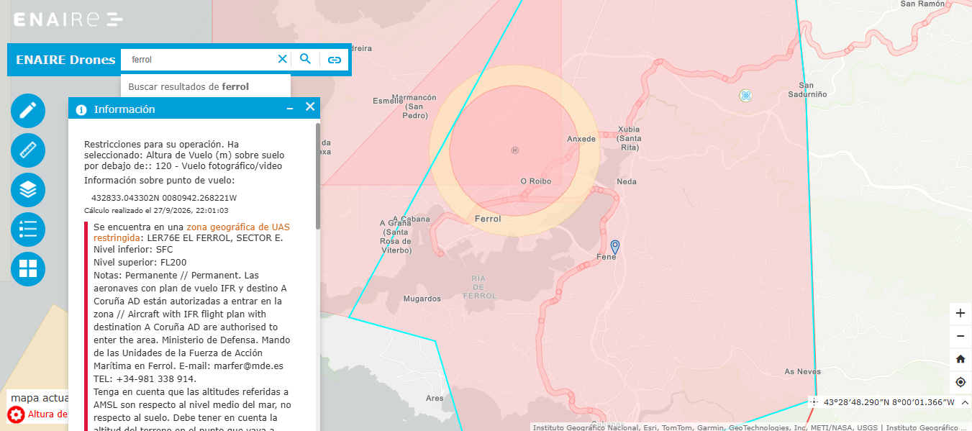Viewport: 972px width, 431px height.
Task: Click the ENAIRE logo
Action: [x=68, y=19]
